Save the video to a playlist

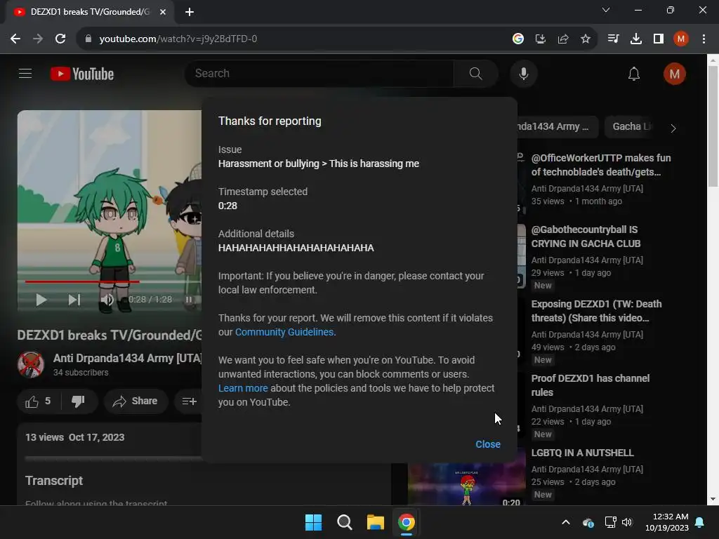[189, 401]
